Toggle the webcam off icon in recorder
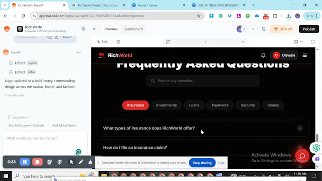Image resolution: width=322 pixels, height=181 pixels. [50, 162]
